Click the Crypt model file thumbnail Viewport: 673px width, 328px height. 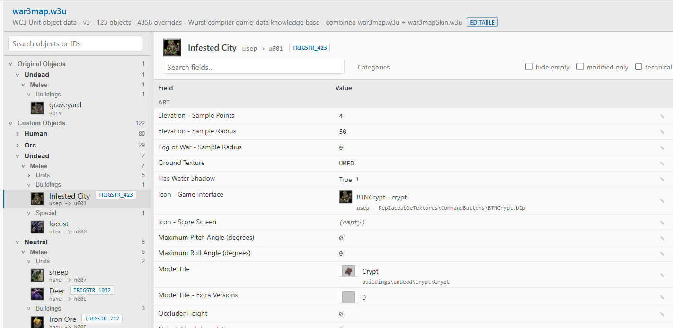tap(348, 271)
